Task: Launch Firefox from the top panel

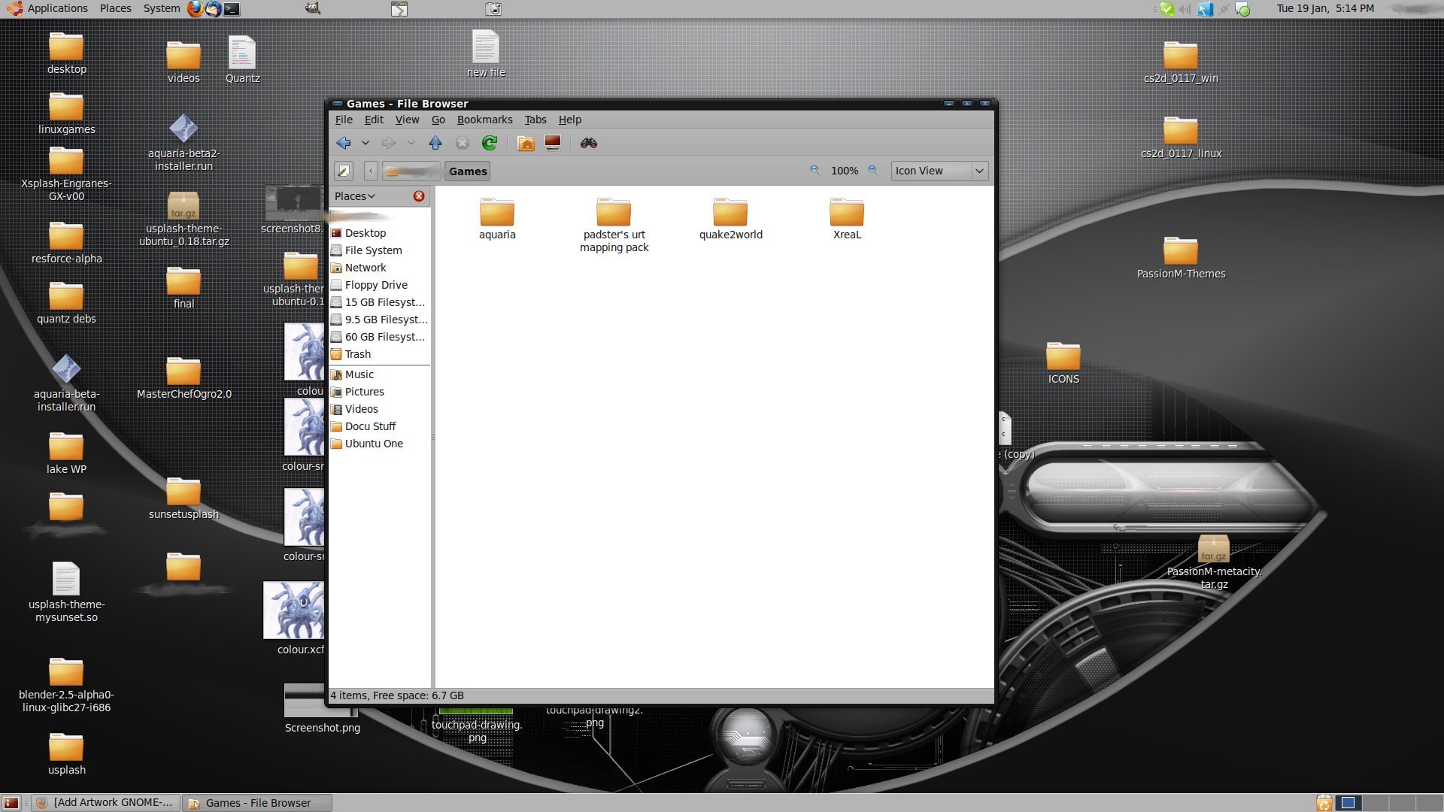Action: 196,8
